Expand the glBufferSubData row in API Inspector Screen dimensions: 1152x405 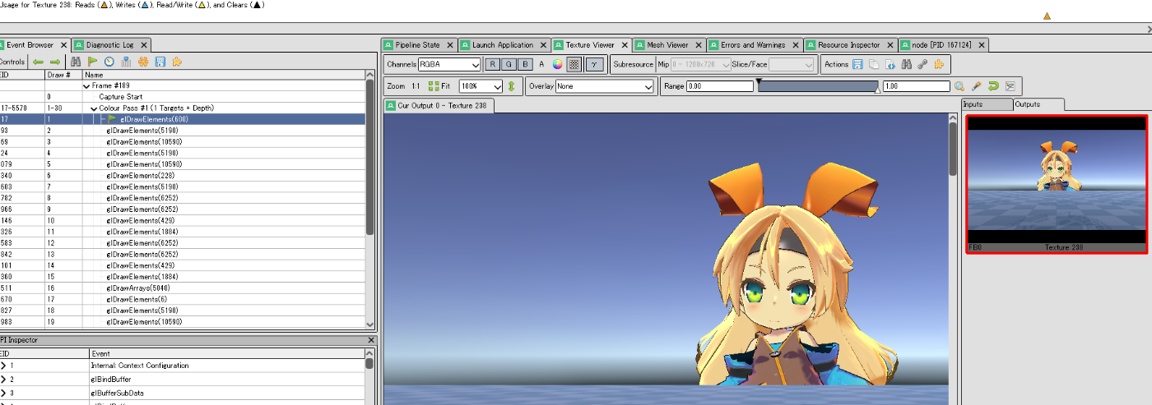click(3, 393)
